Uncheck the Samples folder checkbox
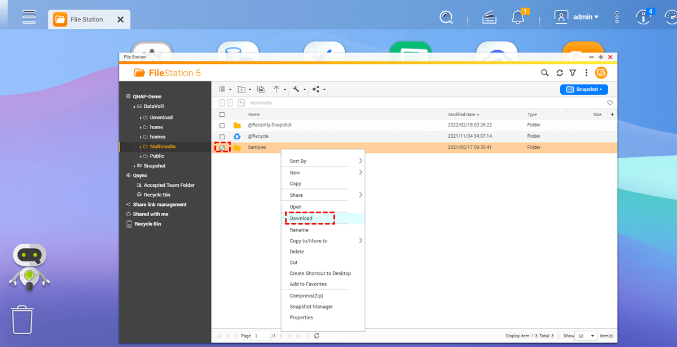The image size is (677, 347). (222, 148)
